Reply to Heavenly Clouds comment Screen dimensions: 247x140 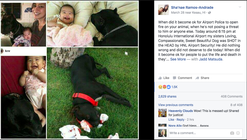[x=180, y=119]
